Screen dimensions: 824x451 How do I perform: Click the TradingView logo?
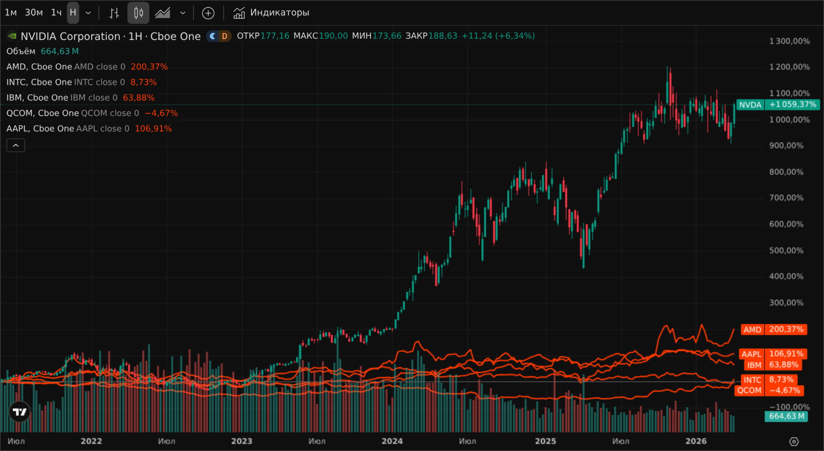pyautogui.click(x=20, y=412)
